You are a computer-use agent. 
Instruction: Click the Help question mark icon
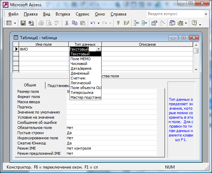[194, 23]
